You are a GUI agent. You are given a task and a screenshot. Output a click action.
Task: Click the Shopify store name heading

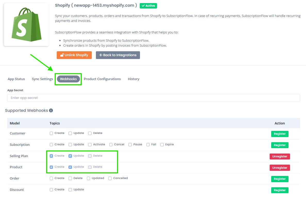(96, 5)
